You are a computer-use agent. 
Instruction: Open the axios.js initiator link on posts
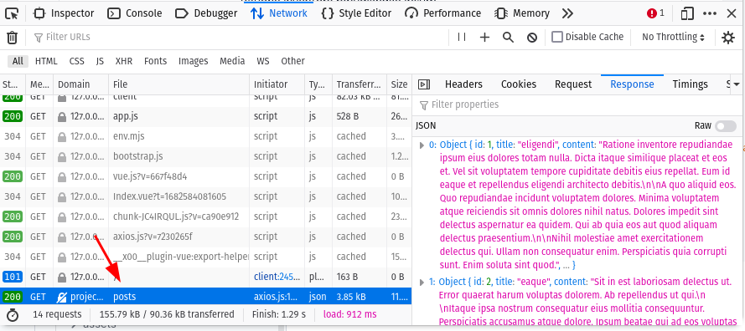tap(276, 297)
